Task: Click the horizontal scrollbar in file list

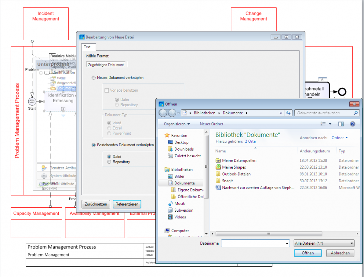Action: coord(269,234)
